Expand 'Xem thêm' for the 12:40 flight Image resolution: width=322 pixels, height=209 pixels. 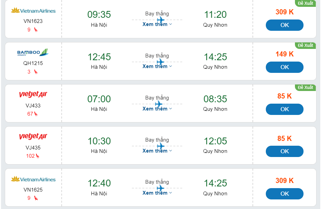[157, 193]
